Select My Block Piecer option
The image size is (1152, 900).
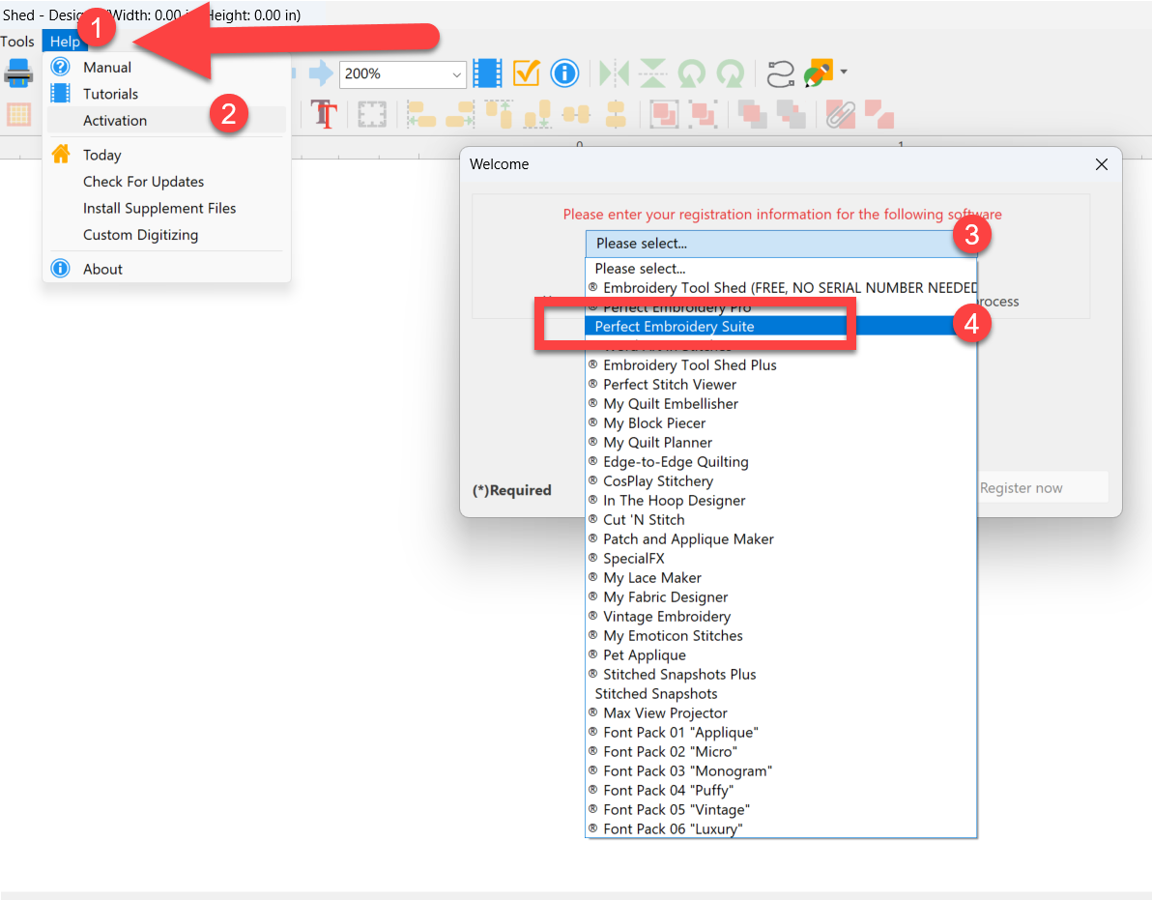pyautogui.click(x=781, y=423)
